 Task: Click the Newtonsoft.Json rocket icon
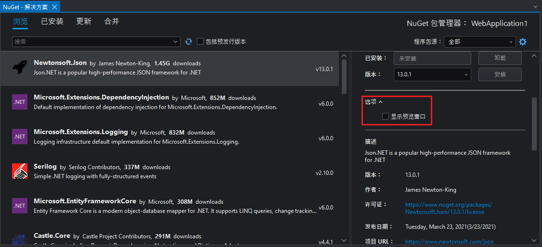[x=20, y=67]
